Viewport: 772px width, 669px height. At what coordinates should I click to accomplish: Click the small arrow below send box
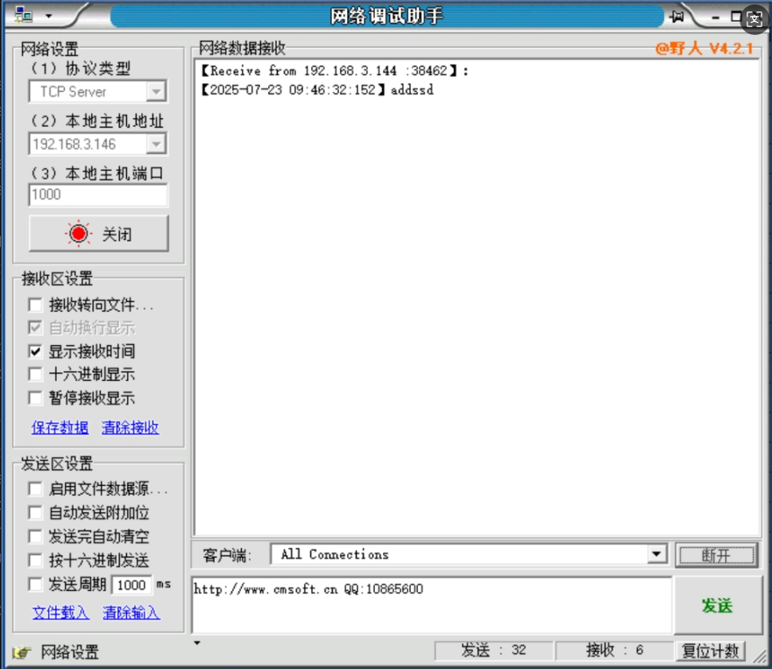[197, 643]
